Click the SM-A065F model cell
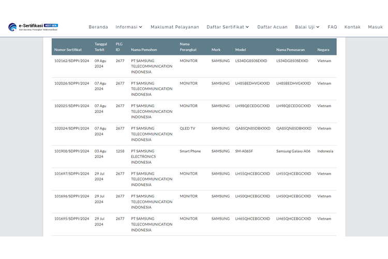Image resolution: width=388 pixels, height=259 pixels. (244, 151)
